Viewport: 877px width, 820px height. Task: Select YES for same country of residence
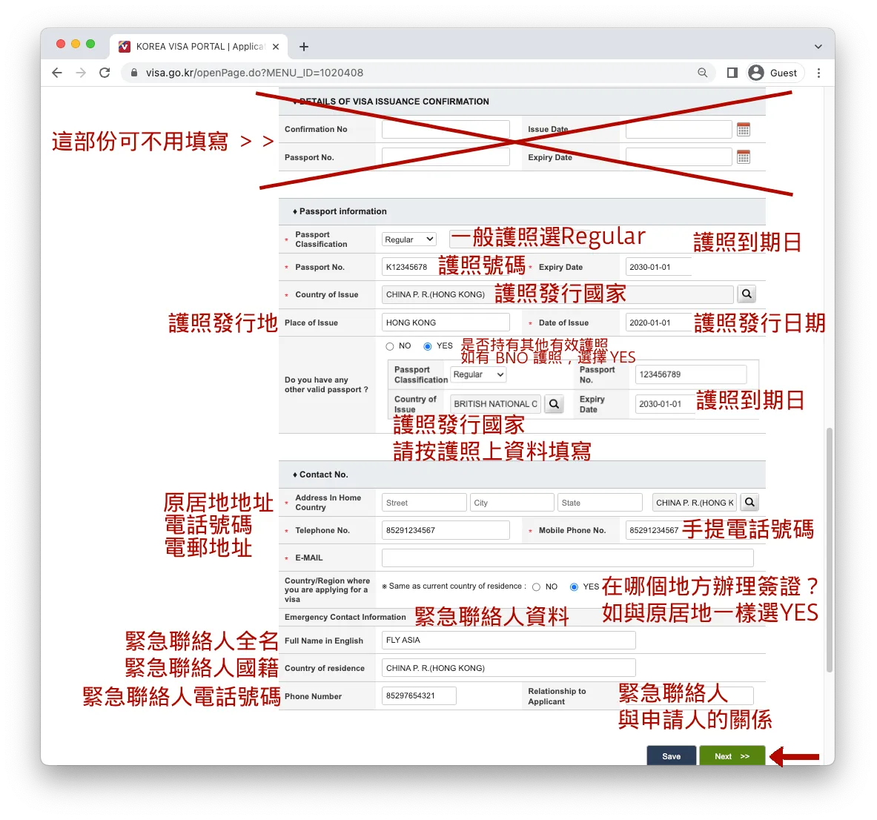(574, 586)
